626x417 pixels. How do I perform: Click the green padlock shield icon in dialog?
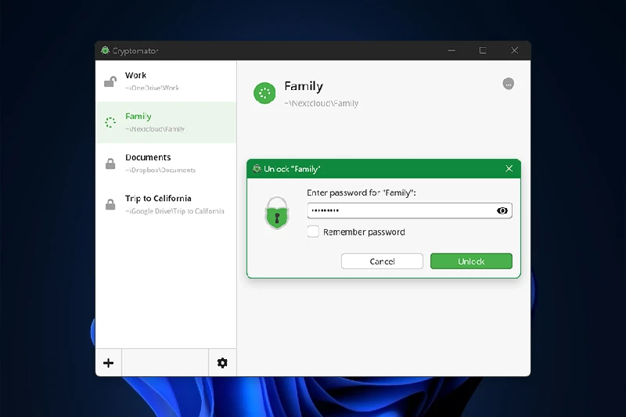(276, 213)
